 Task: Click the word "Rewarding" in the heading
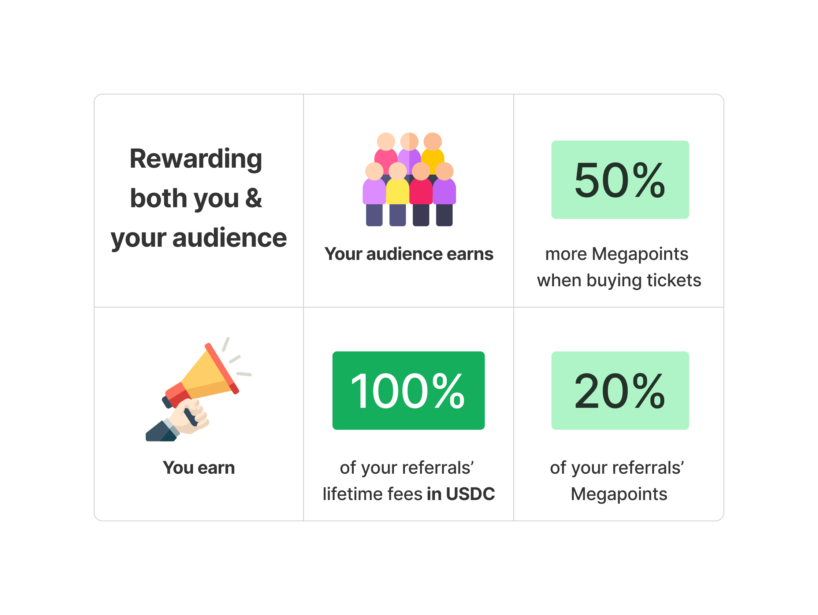(196, 159)
